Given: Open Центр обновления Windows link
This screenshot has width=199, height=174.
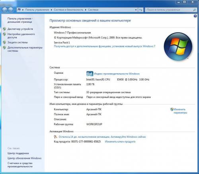Looking at the screenshot, I should [x=24, y=158].
